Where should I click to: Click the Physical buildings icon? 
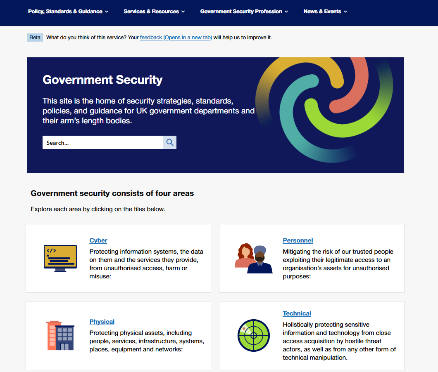(x=60, y=335)
